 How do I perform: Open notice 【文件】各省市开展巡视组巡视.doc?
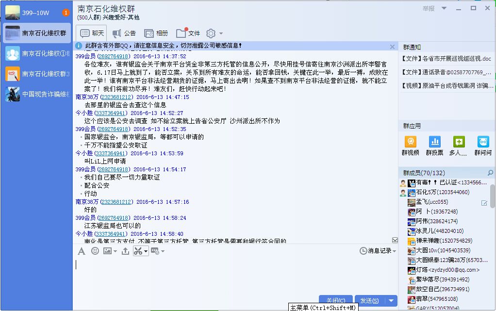click(x=446, y=59)
